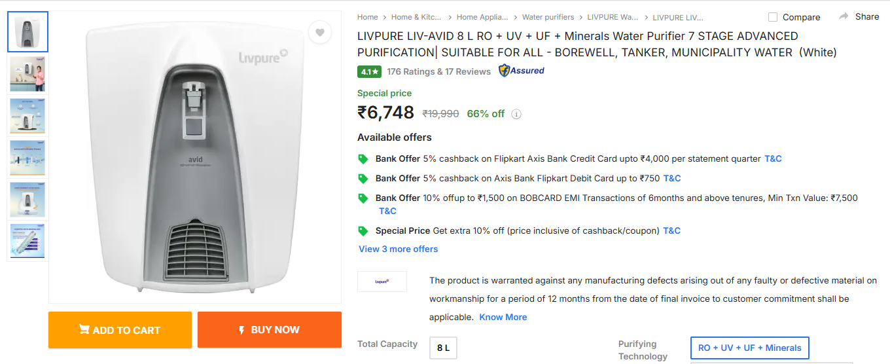
Task: Click the price info icon
Action: click(x=516, y=114)
